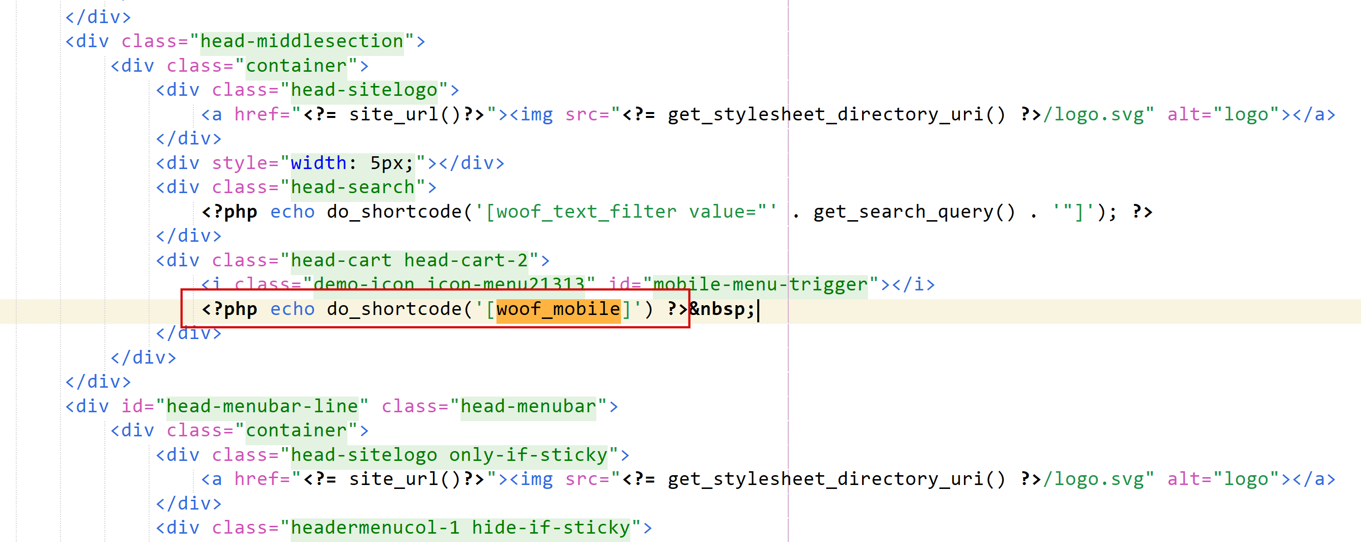This screenshot has height=542, width=1361.
Task: Click head-cart class name before head-cart-2
Action: coord(341,260)
